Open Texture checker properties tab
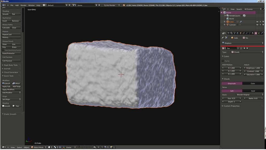 click(256, 33)
